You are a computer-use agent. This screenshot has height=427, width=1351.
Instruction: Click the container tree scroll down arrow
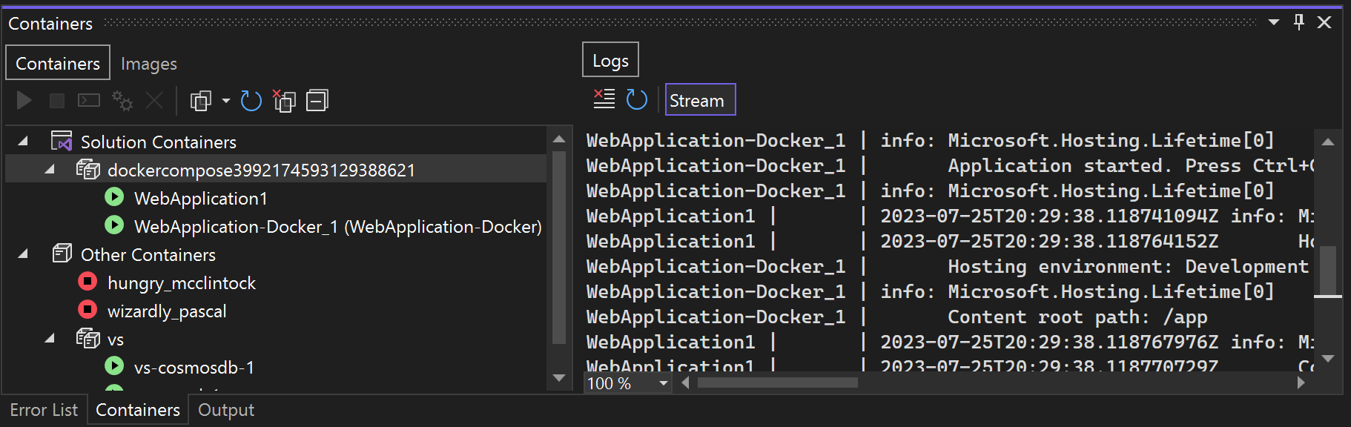559,378
